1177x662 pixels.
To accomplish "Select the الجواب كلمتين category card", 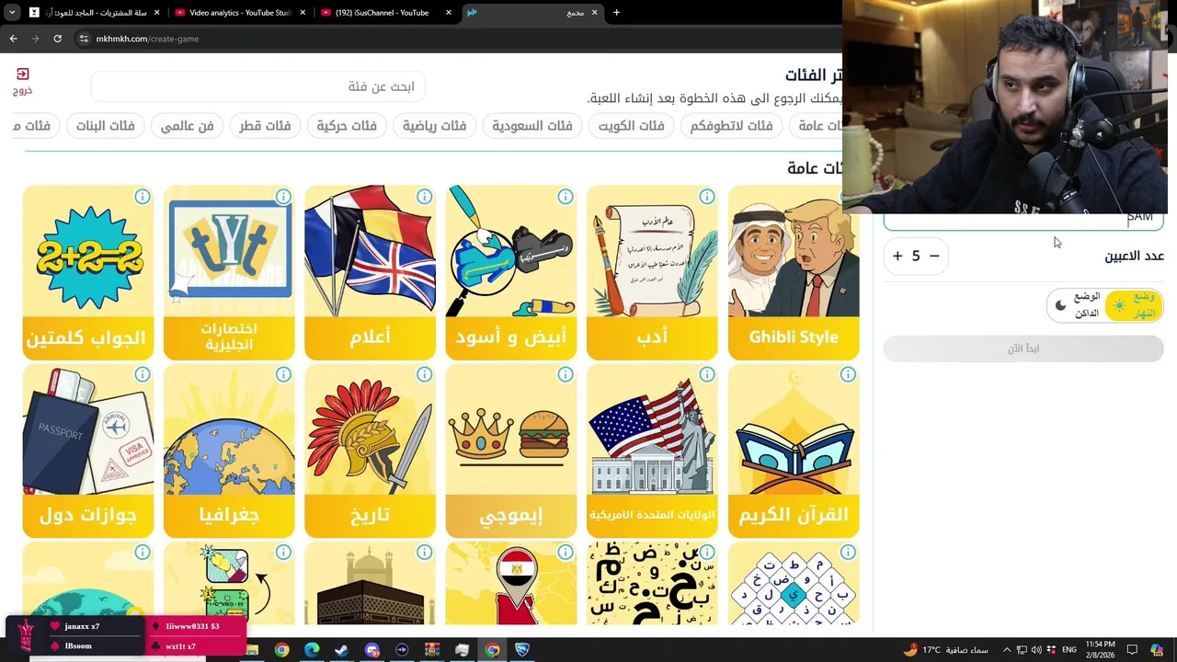I will pyautogui.click(x=88, y=272).
